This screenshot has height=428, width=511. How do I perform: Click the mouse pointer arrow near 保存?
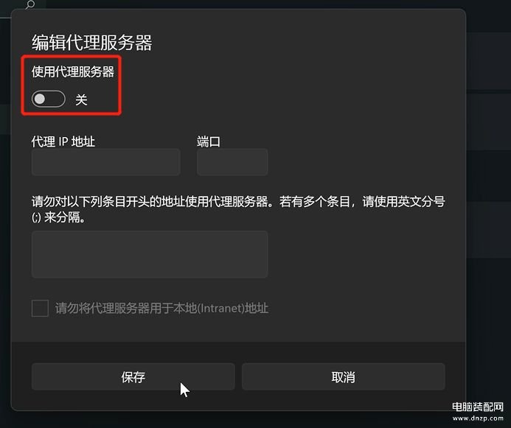click(185, 390)
